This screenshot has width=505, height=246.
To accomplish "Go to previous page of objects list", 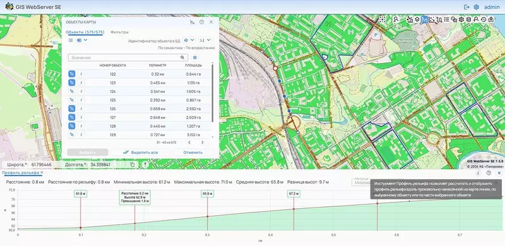I will (189, 143).
